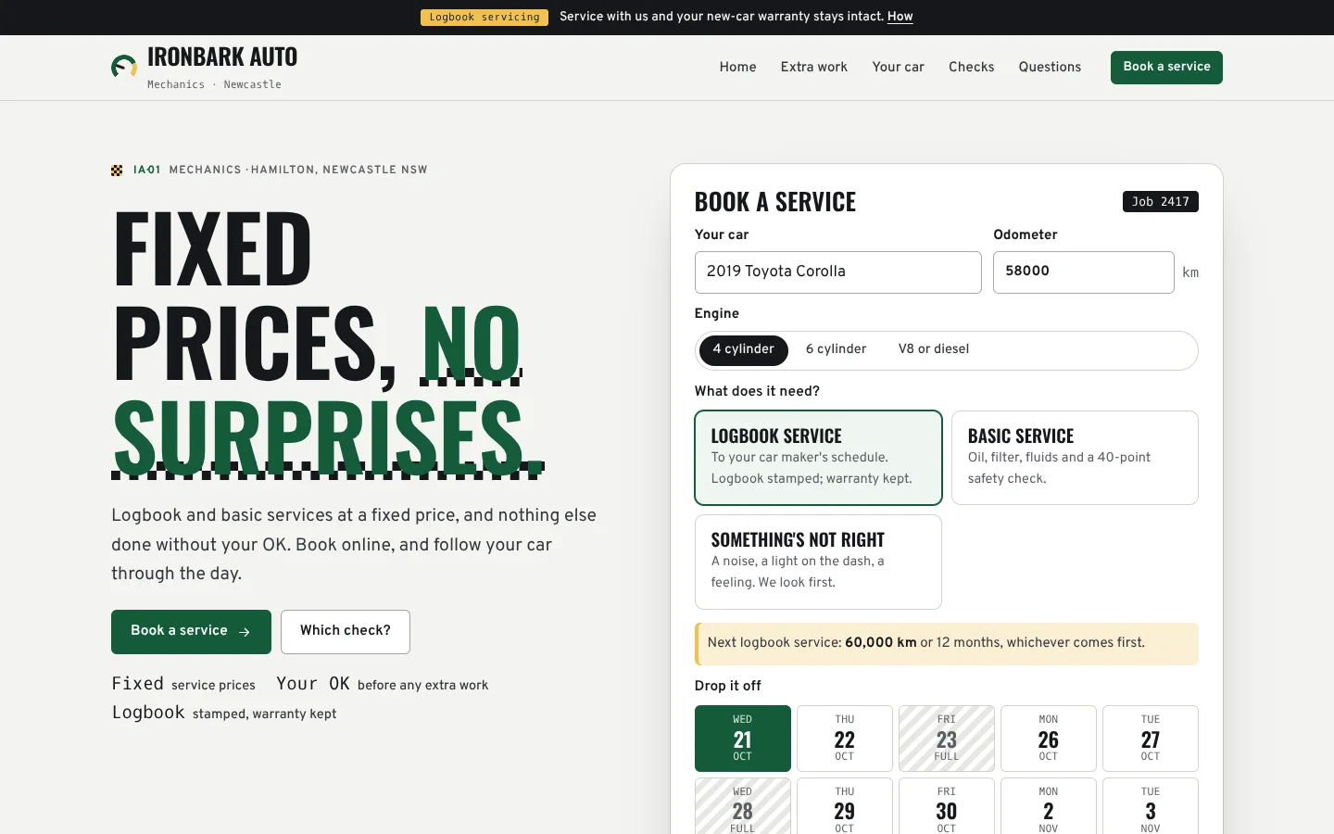This screenshot has height=834, width=1334.
Task: Choose the Logbook Service card
Action: click(x=818, y=458)
